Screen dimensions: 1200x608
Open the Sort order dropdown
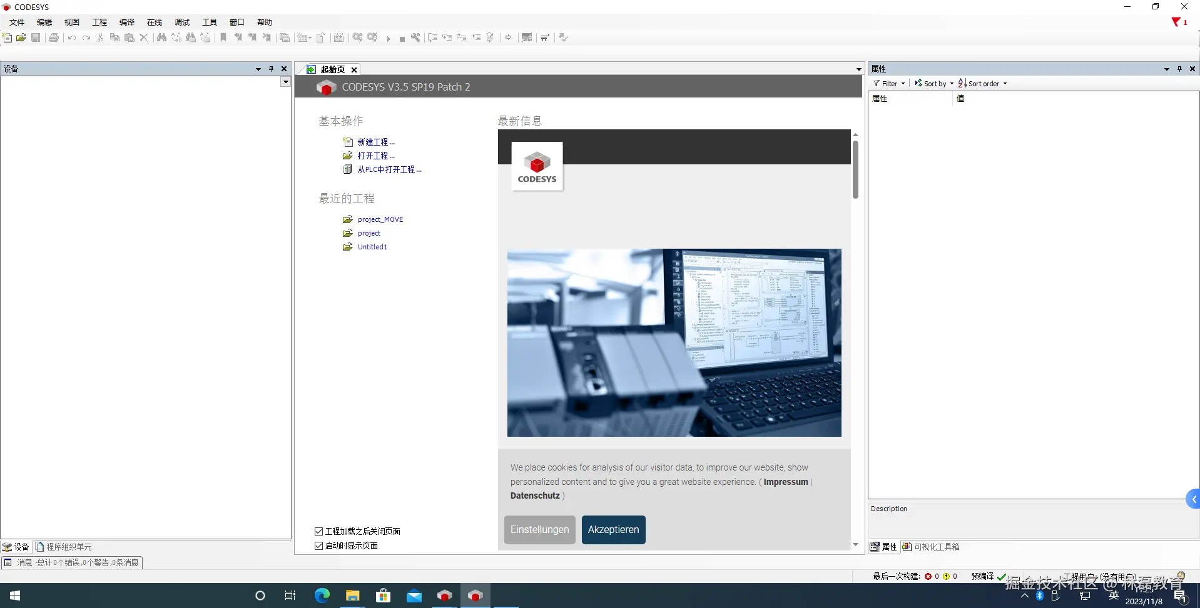click(982, 83)
